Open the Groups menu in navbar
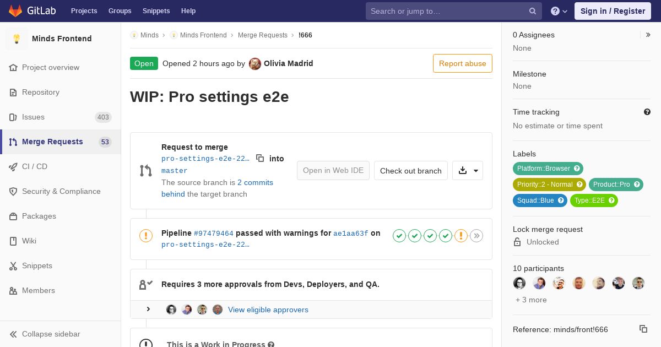This screenshot has width=661, height=347. [120, 11]
